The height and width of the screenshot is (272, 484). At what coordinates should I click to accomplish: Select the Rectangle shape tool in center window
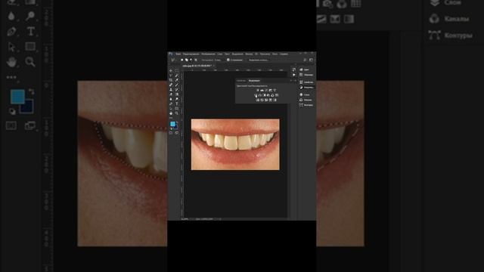coord(177,109)
